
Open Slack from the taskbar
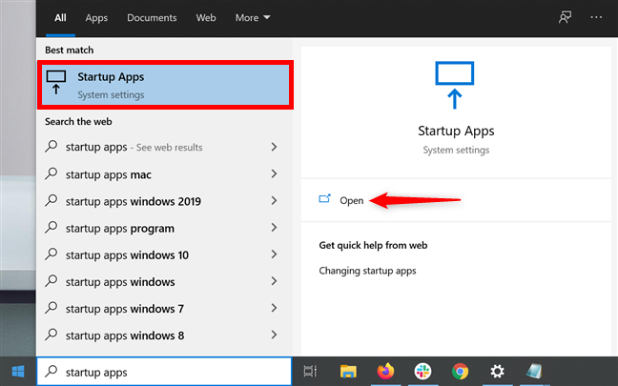[x=422, y=371]
